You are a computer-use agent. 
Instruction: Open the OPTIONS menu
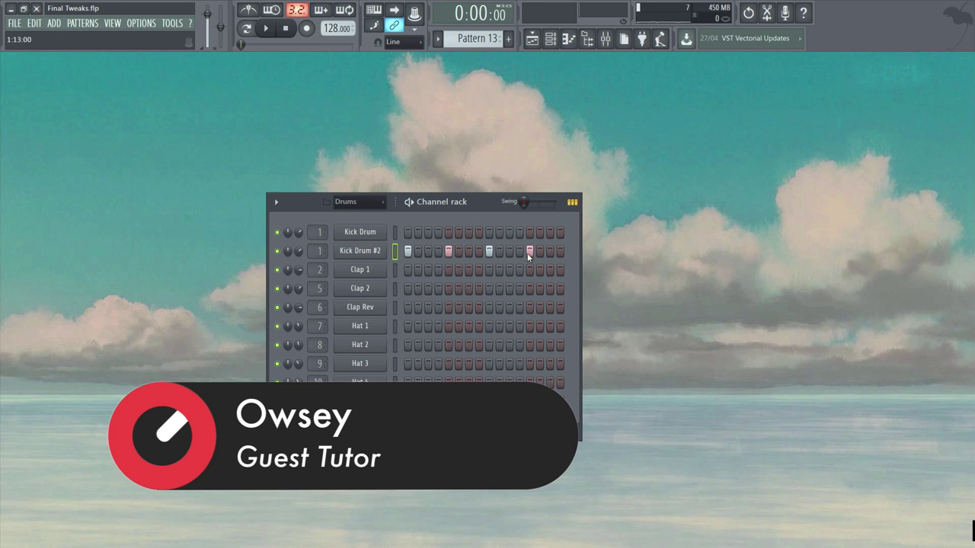pos(141,24)
